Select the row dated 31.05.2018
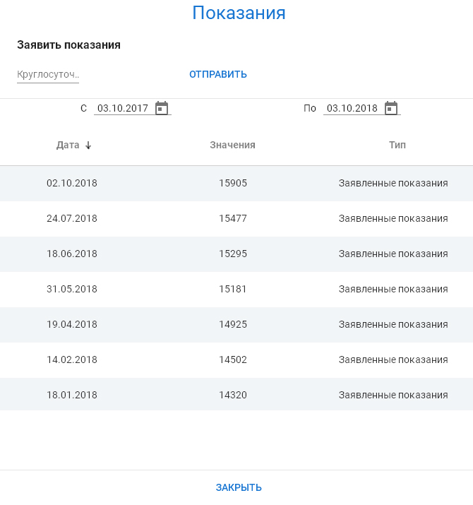 [72, 289]
